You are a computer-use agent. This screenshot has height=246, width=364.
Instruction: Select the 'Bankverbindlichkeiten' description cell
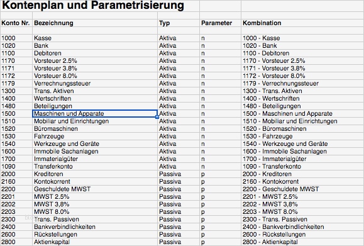[x=95, y=226]
